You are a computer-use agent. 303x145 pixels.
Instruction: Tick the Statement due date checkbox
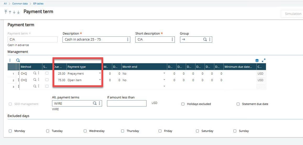click(238, 104)
